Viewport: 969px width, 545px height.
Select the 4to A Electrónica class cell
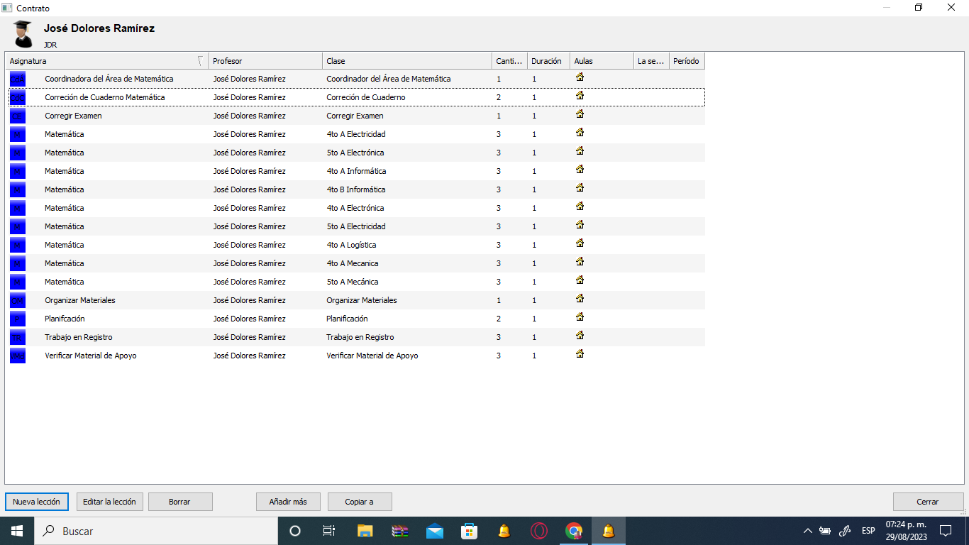click(x=355, y=208)
